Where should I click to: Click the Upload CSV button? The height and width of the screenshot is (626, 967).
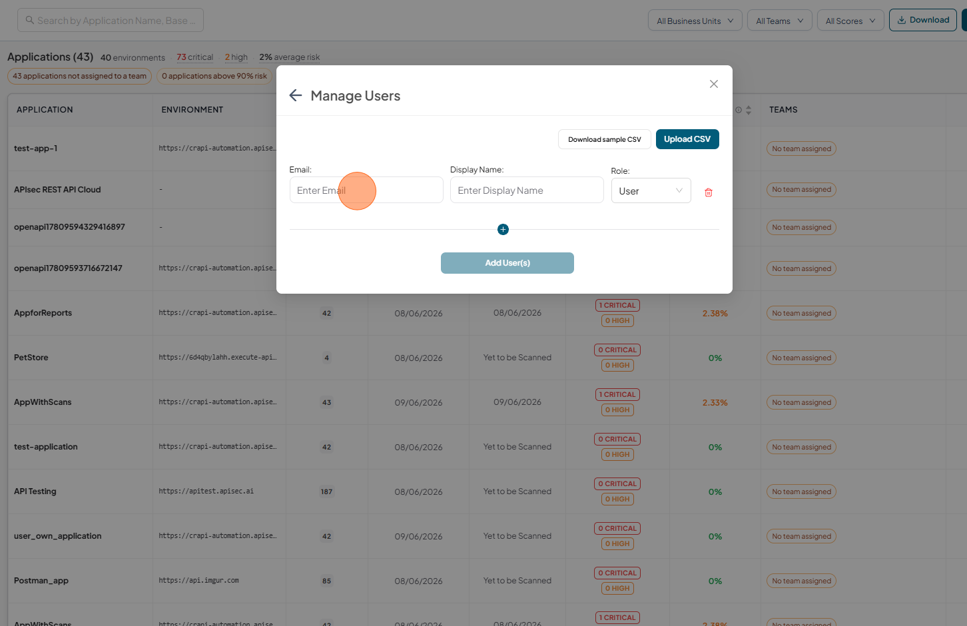(x=687, y=139)
